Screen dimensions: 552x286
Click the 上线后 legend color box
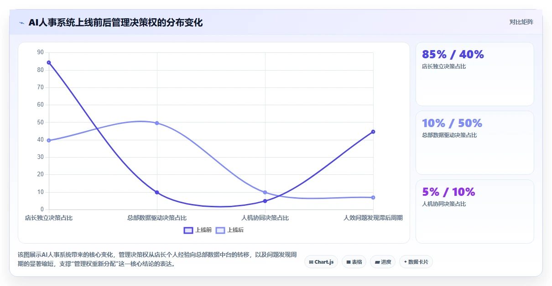[220, 230]
